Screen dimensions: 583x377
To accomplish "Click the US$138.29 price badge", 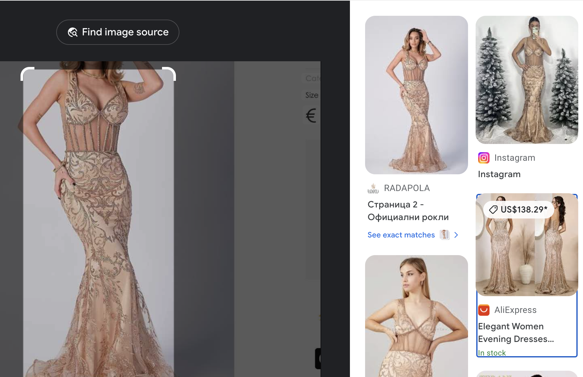I will [x=519, y=210].
